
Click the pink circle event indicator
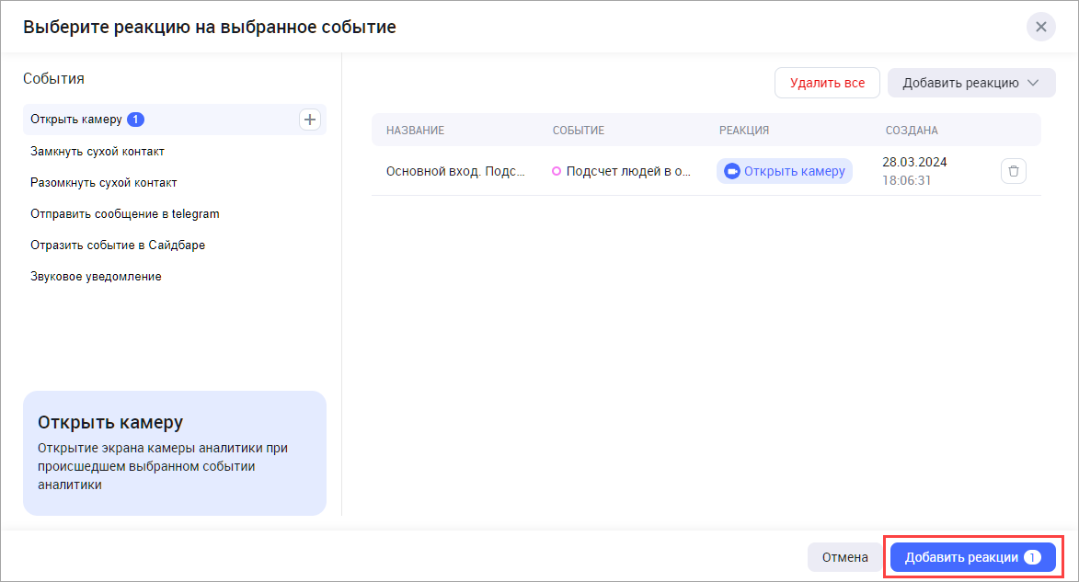tap(557, 171)
